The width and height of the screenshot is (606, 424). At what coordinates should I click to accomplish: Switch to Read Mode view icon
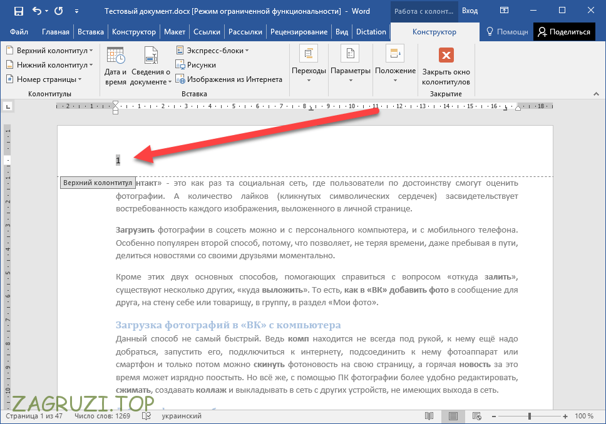coord(429,416)
